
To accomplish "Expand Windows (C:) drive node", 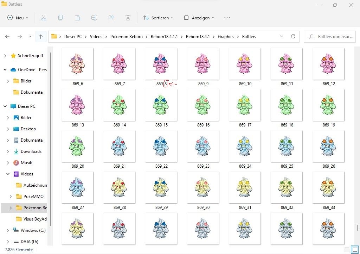I will click(x=8, y=230).
